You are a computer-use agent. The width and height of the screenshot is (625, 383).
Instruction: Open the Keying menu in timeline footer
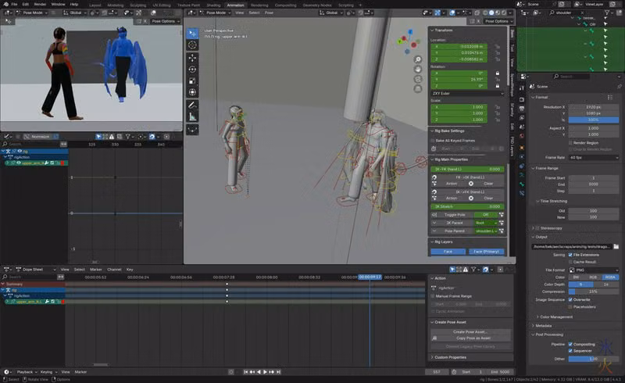click(x=48, y=372)
